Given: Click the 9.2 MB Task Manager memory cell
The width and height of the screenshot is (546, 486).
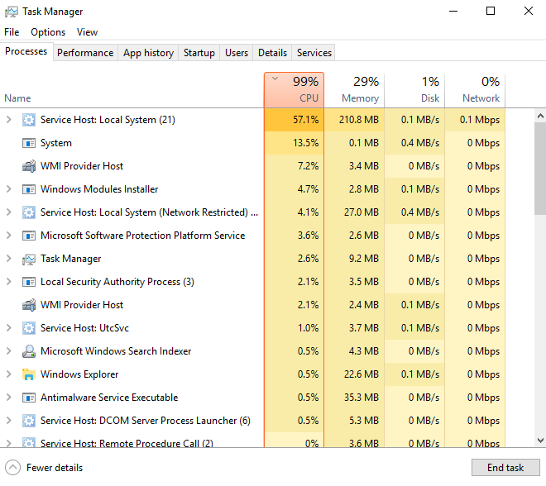Looking at the screenshot, I should (x=354, y=259).
